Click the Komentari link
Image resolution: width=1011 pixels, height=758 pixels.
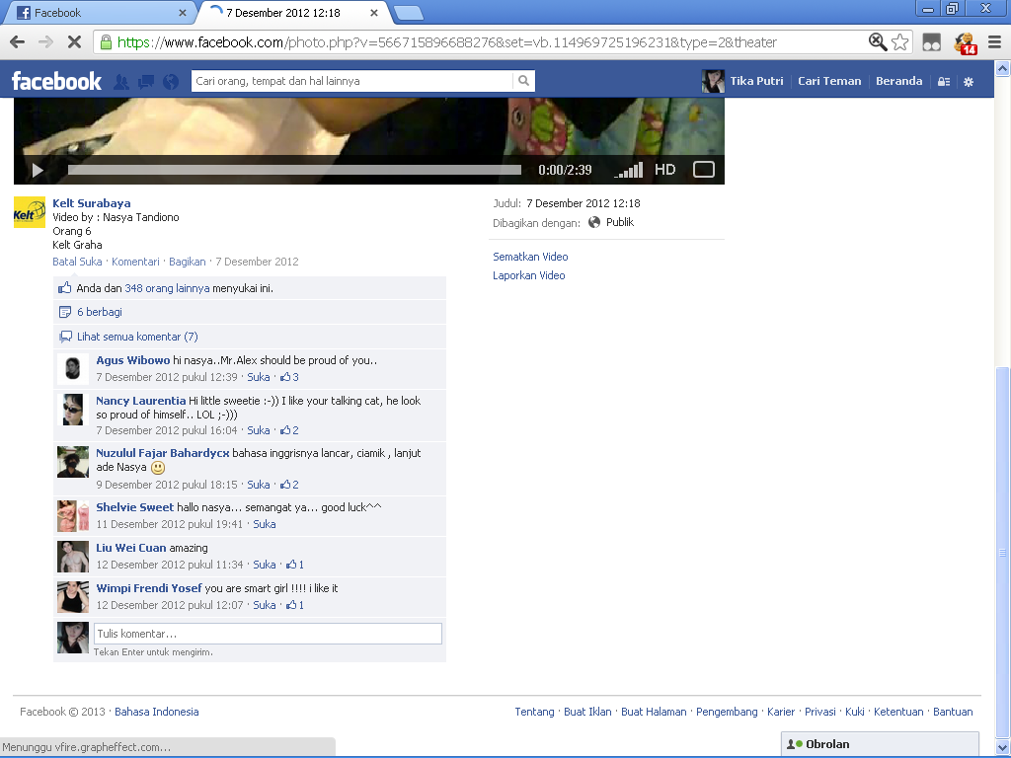point(135,262)
